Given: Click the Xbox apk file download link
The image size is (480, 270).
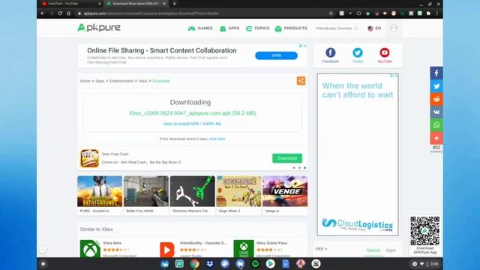Looking at the screenshot, I should click(x=192, y=113).
